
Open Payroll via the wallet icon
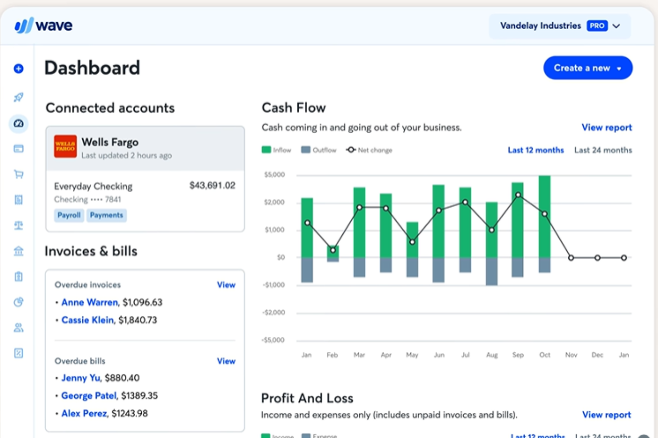click(18, 276)
